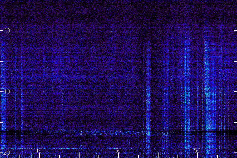The width and height of the screenshot is (237, 158).
Task: Click the "10" horizontal axis label
Action: pyautogui.click(x=39, y=150)
